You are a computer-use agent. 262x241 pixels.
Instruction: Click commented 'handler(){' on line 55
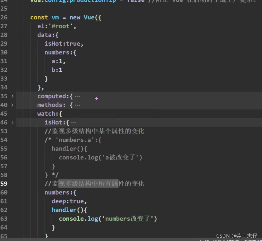tap(69, 149)
